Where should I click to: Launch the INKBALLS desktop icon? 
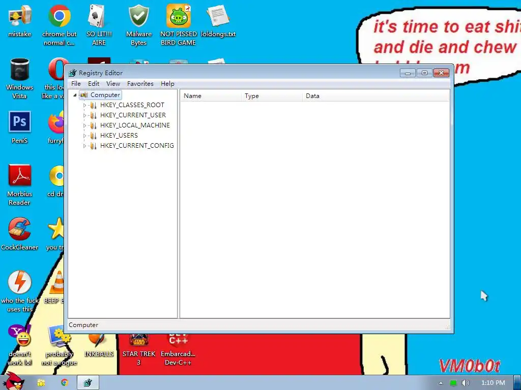point(99,346)
